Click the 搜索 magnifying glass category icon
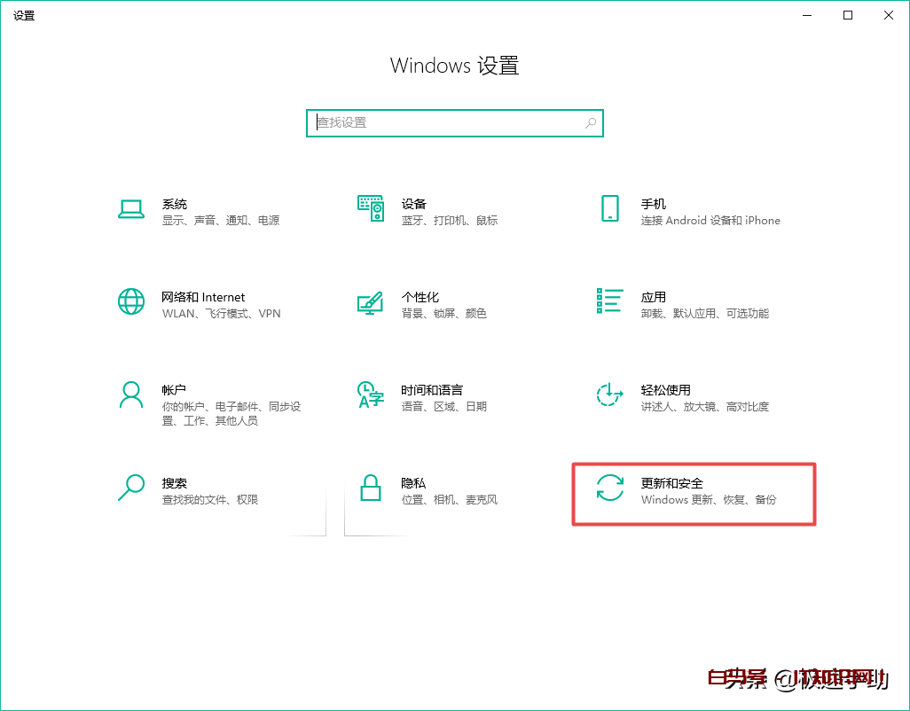The height and width of the screenshot is (711, 910). (x=131, y=488)
